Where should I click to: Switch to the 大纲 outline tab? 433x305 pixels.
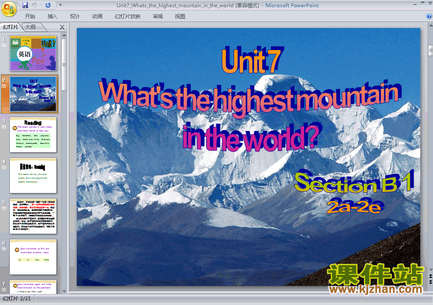(31, 27)
